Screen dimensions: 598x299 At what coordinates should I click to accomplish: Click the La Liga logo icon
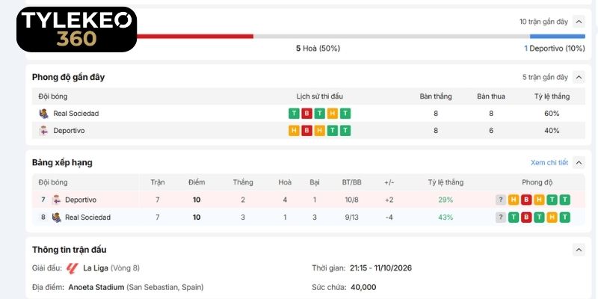(72, 268)
